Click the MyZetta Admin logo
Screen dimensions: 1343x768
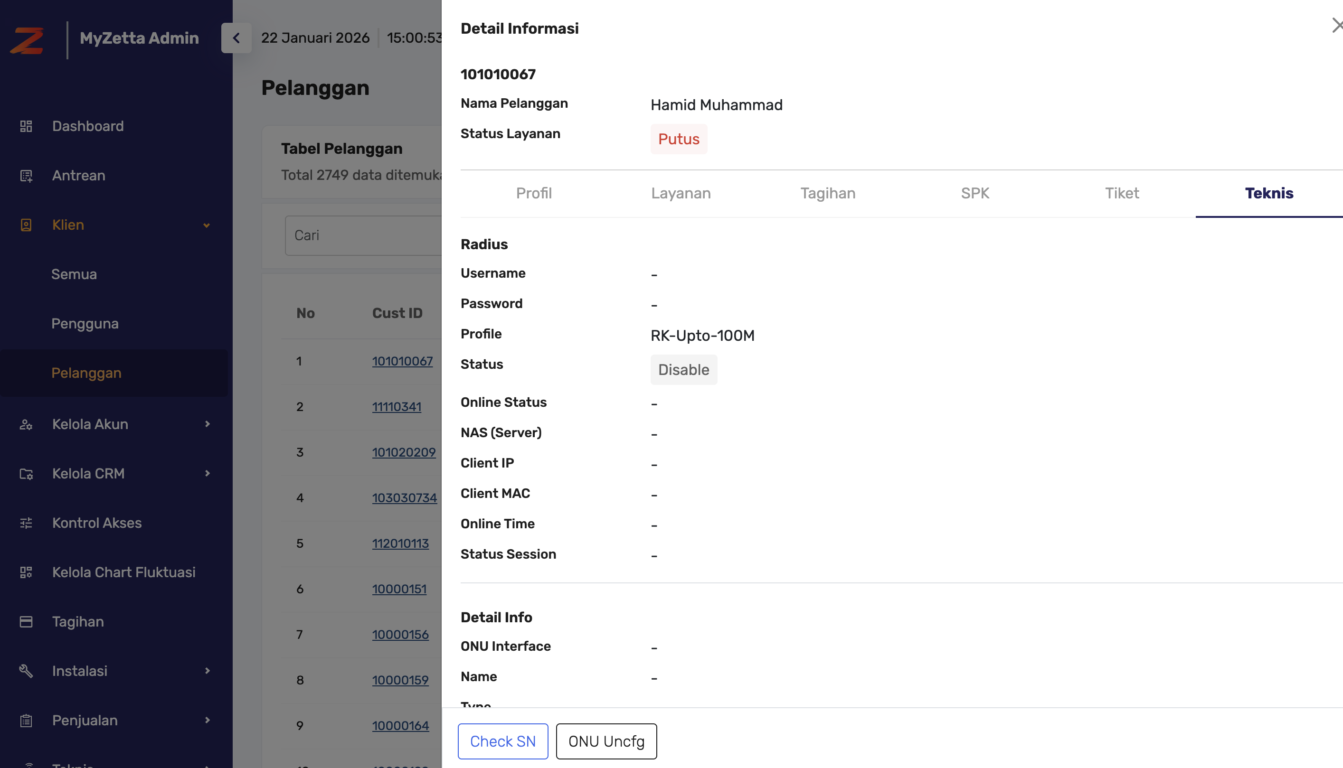27,39
